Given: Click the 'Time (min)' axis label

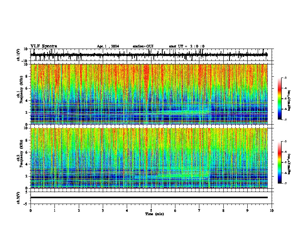Looking at the screenshot, I should point(155,214).
